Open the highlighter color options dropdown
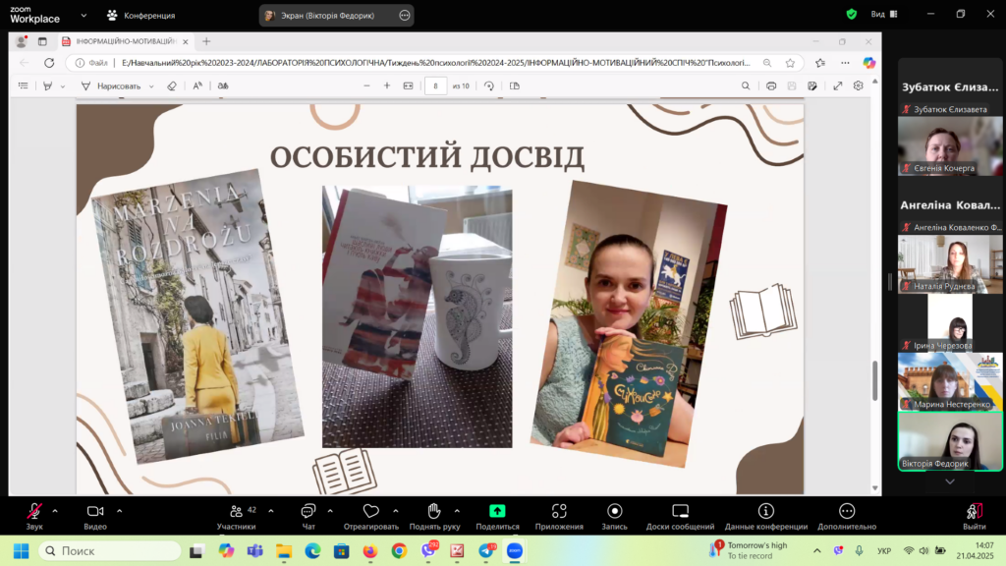 click(x=63, y=86)
